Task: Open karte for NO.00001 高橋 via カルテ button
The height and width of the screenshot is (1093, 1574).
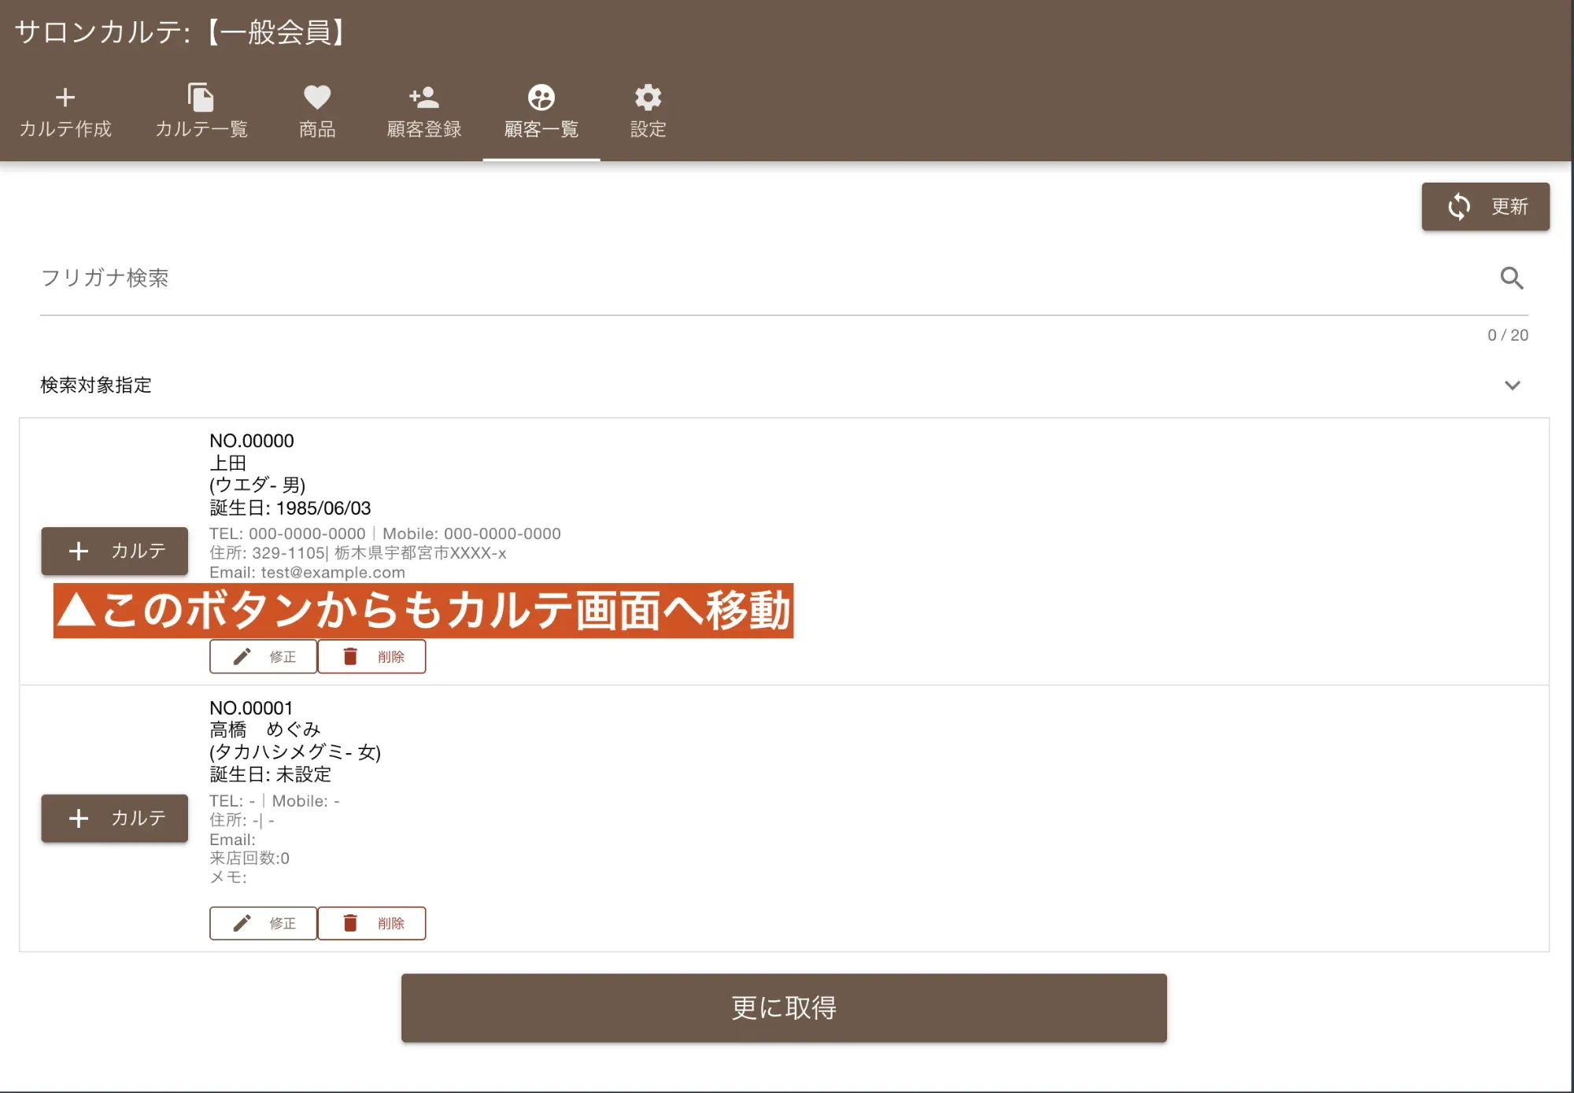Action: (x=114, y=818)
